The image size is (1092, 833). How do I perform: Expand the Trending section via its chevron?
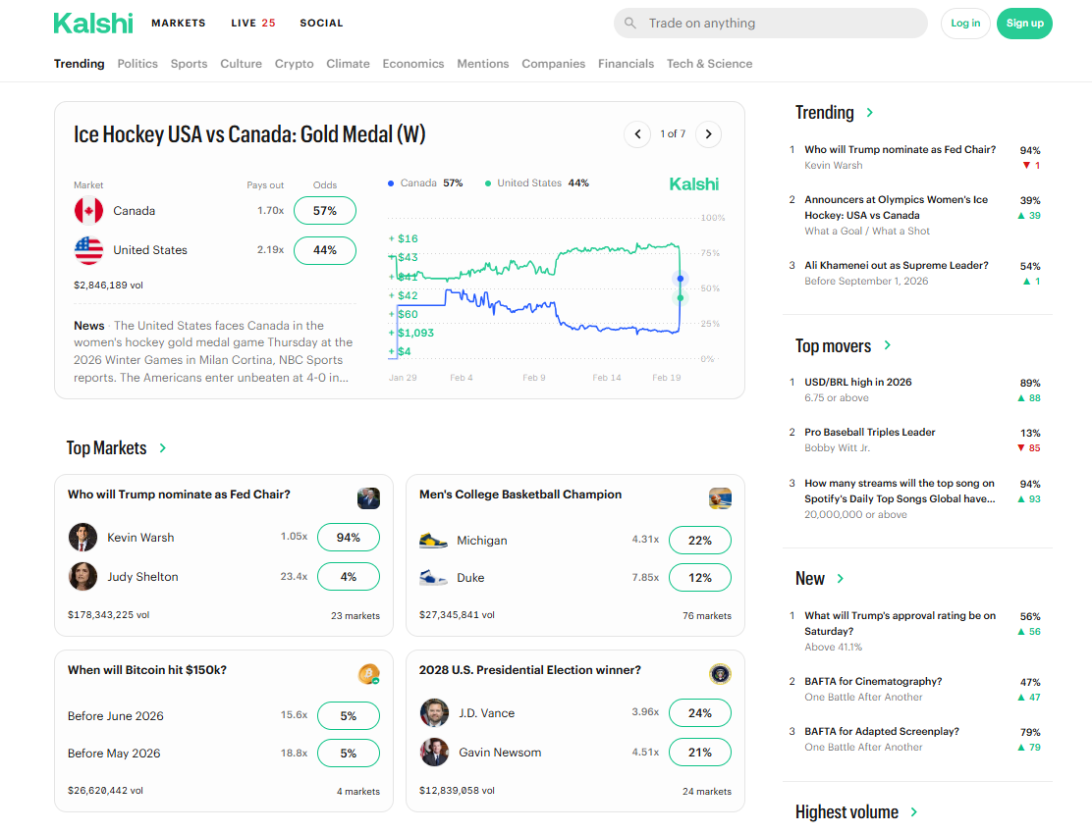868,113
